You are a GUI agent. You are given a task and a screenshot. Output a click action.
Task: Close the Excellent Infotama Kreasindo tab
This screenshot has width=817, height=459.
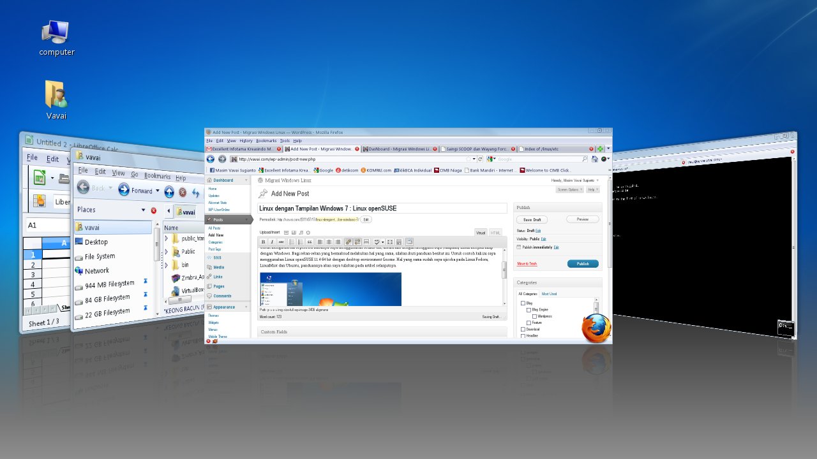point(279,149)
